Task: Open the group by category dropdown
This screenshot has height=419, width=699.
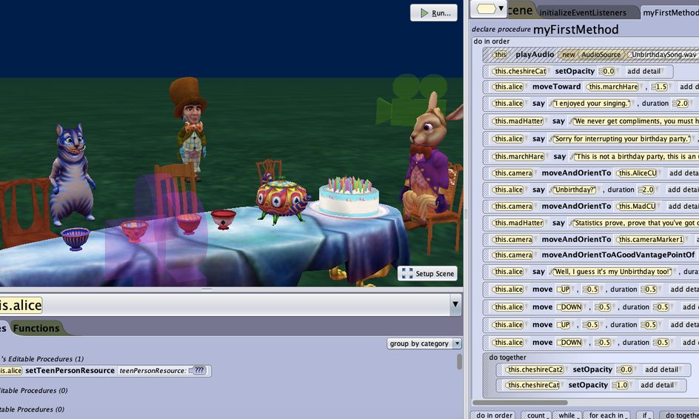Action: [424, 343]
